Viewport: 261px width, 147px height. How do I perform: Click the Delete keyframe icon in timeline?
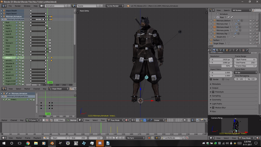click(187, 138)
